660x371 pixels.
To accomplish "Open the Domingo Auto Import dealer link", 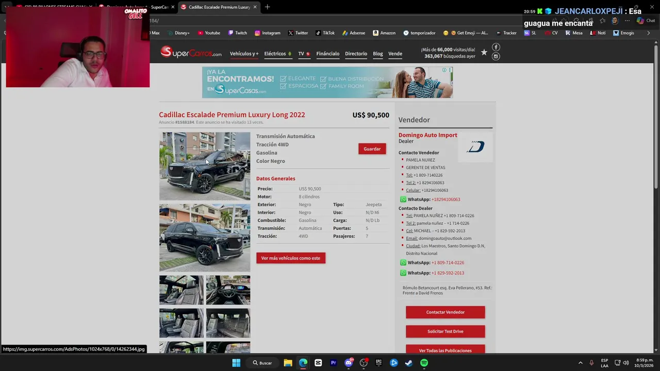I will point(427,135).
